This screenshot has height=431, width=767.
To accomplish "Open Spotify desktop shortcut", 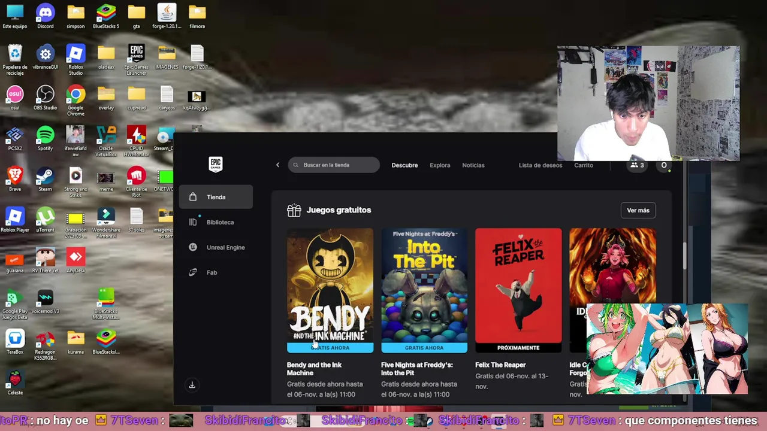I will tap(45, 138).
